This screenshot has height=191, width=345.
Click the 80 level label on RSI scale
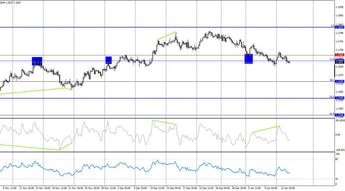click(x=337, y=159)
